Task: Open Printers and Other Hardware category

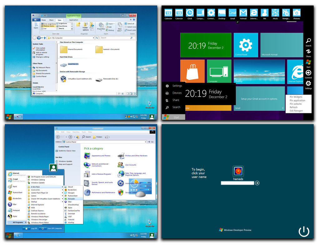Action: click(132, 156)
